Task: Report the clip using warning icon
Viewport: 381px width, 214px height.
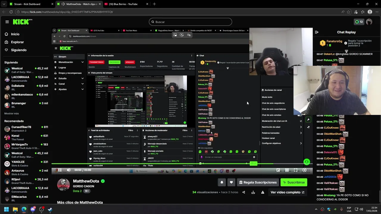Action: click(263, 192)
